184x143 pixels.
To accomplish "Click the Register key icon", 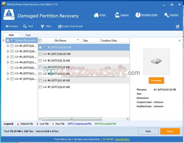I will point(166,15).
